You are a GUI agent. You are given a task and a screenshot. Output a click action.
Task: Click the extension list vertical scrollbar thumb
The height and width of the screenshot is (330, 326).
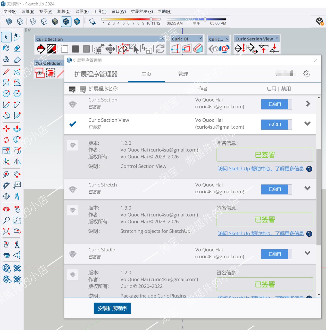pyautogui.click(x=319, y=197)
